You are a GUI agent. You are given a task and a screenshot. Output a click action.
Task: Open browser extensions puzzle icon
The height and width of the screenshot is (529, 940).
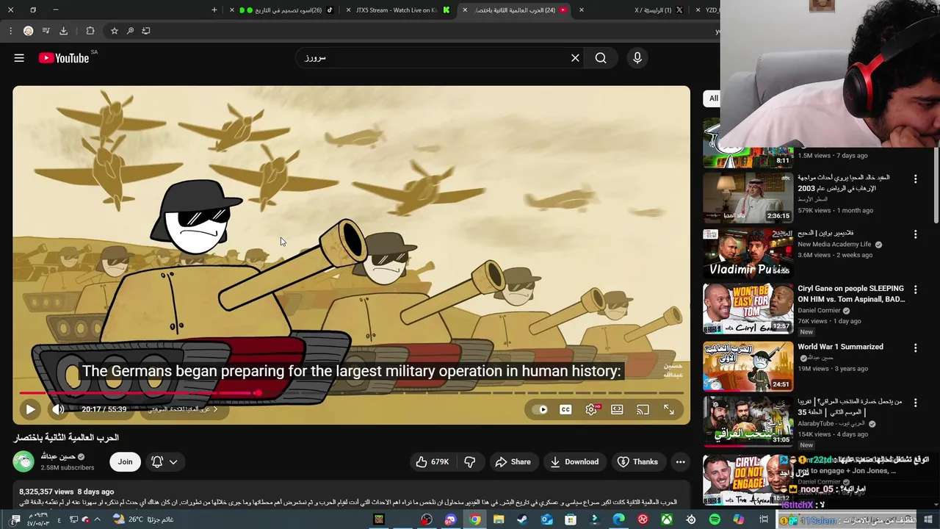[x=90, y=31]
